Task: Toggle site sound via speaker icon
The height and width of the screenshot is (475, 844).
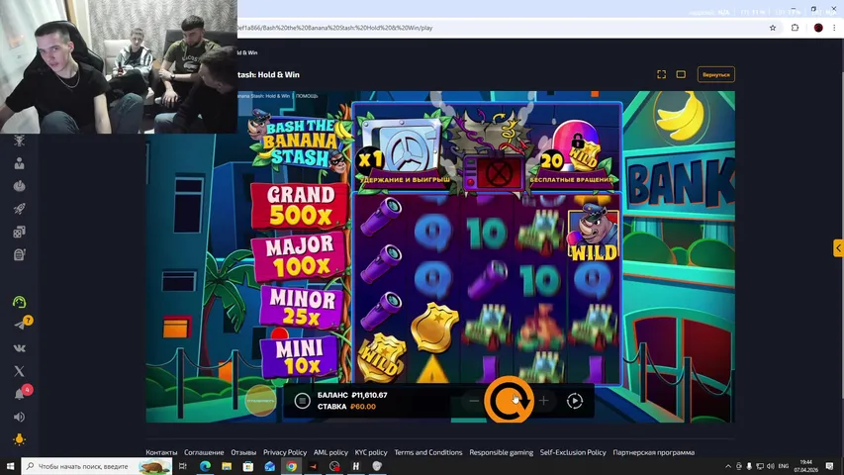Action: pyautogui.click(x=19, y=417)
